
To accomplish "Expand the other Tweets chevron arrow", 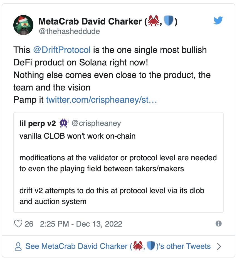I will coord(219,246).
